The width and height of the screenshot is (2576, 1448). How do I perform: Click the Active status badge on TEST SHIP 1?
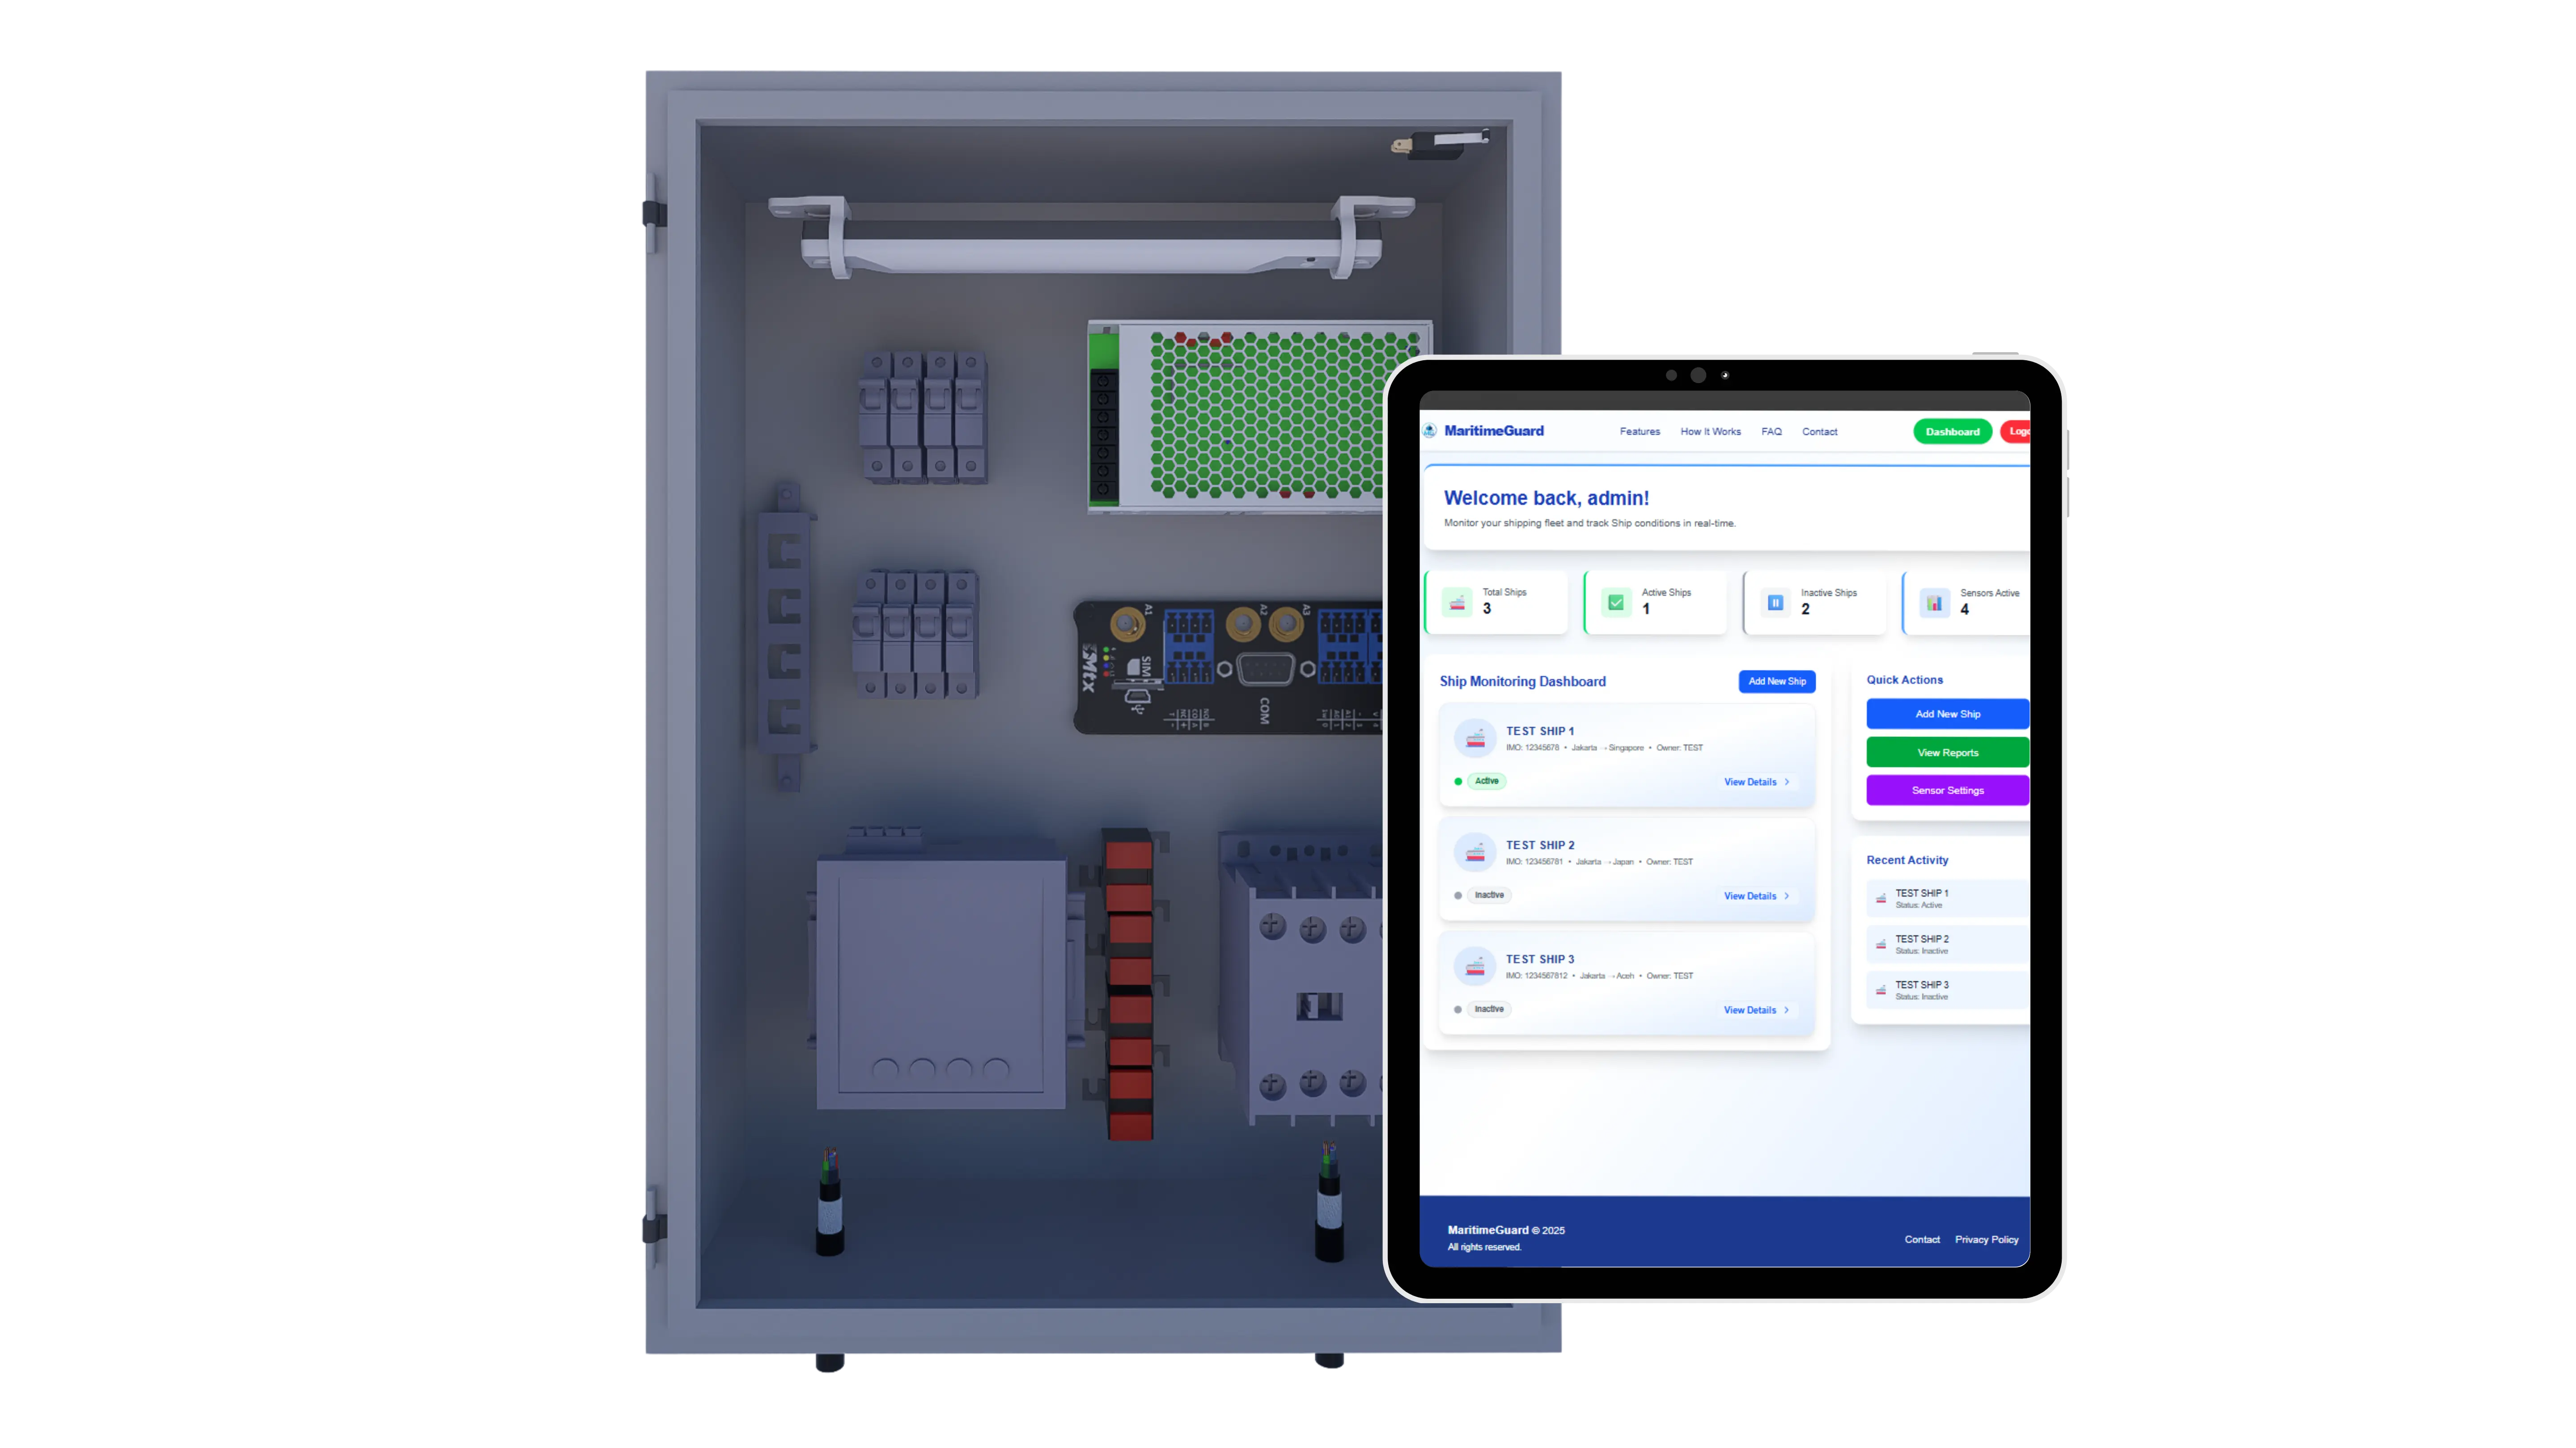pos(1486,782)
